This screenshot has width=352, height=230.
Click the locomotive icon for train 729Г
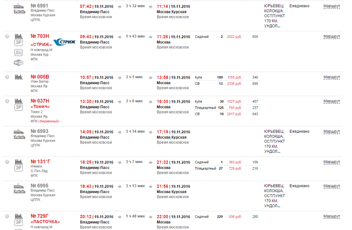[x=19, y=216]
